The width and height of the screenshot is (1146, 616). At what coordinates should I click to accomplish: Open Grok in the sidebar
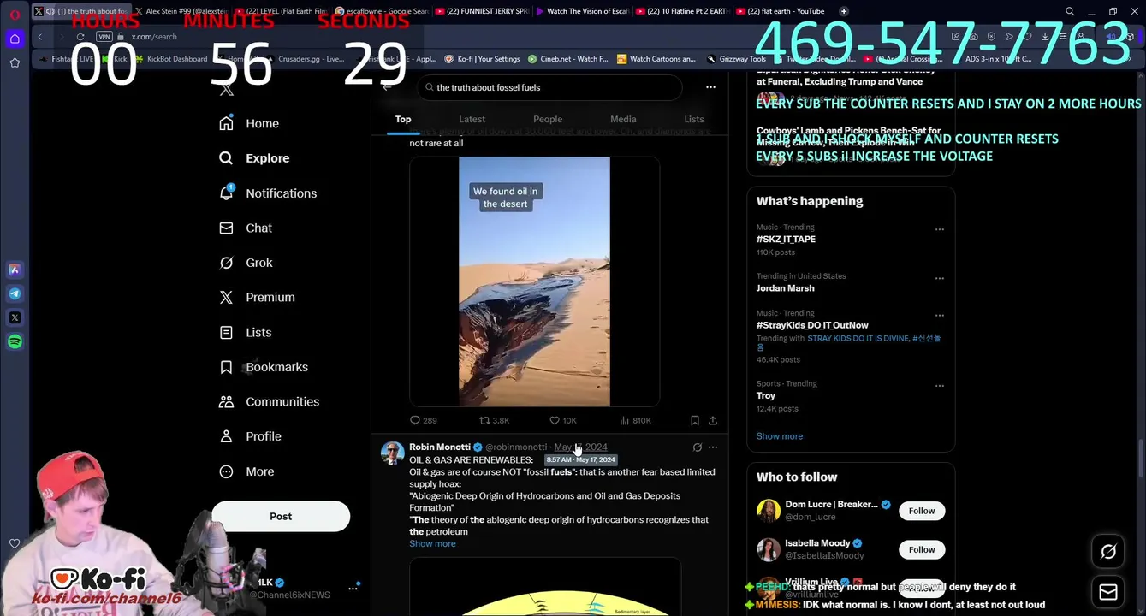(246, 263)
